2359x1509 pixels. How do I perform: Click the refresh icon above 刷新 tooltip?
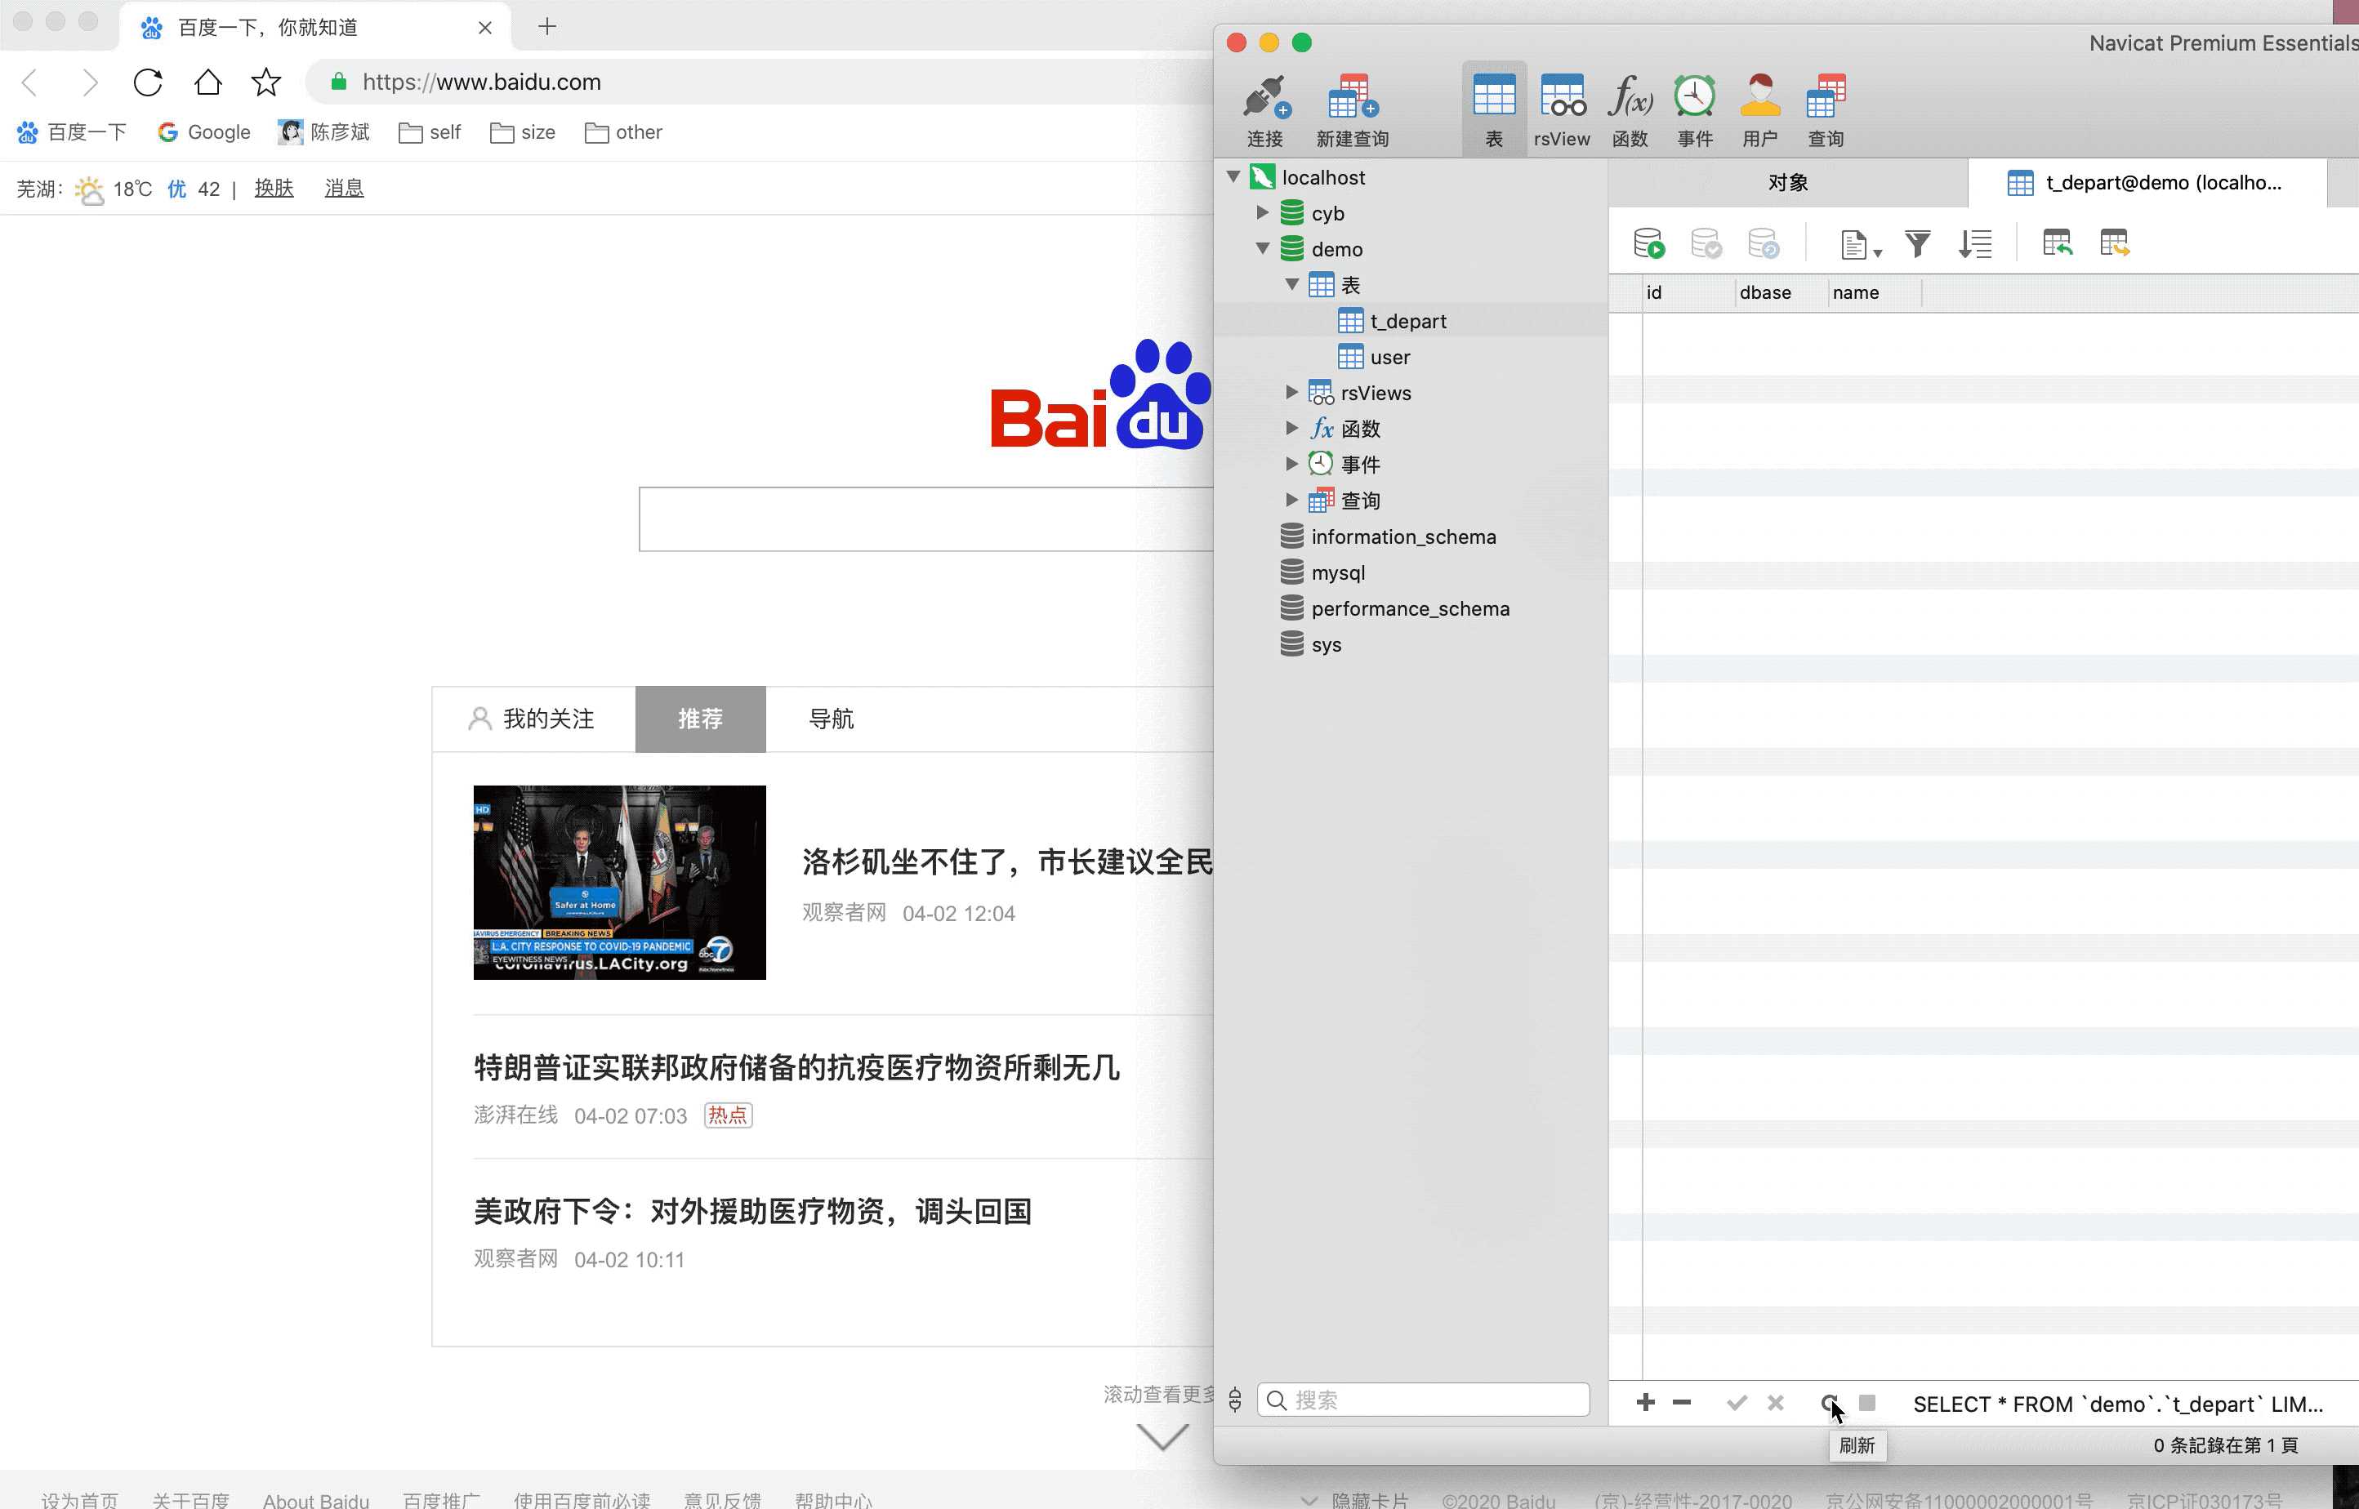coord(1829,1402)
